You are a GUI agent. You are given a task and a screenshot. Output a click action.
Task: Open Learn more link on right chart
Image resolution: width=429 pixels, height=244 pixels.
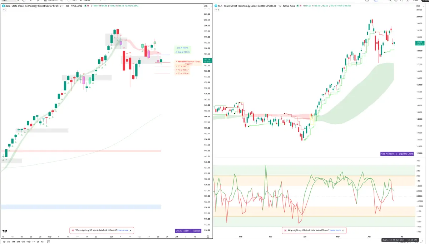coord(335,230)
